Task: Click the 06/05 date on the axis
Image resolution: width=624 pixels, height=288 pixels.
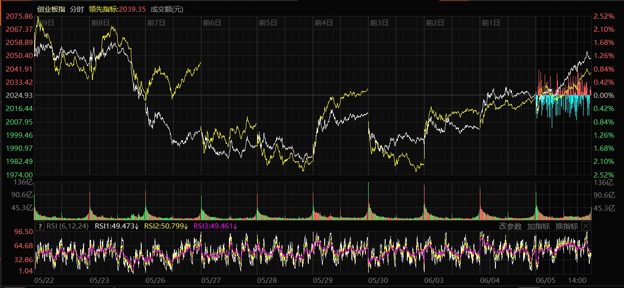Action: (x=546, y=280)
